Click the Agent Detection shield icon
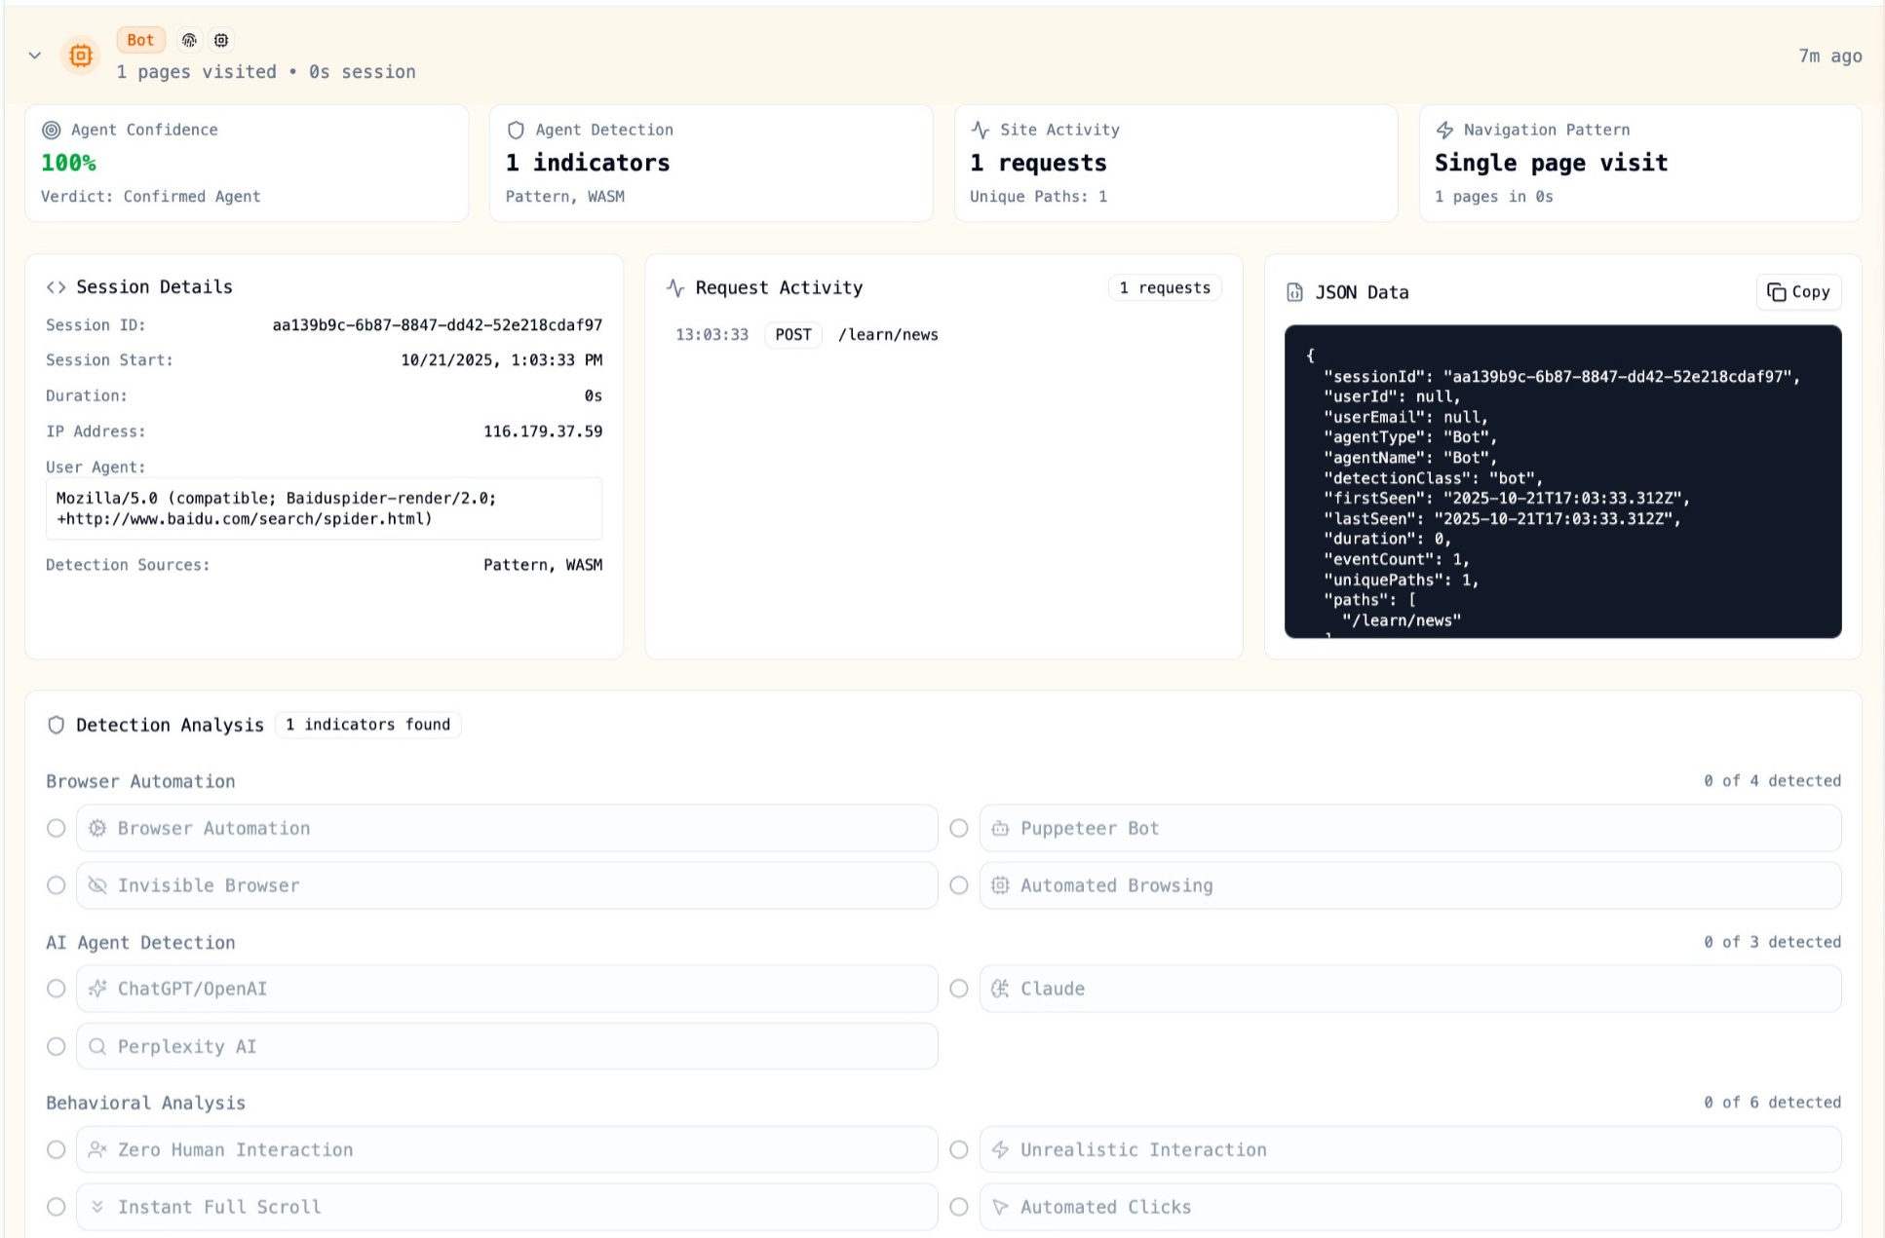Viewport: 1885px width, 1238px height. [x=516, y=130]
